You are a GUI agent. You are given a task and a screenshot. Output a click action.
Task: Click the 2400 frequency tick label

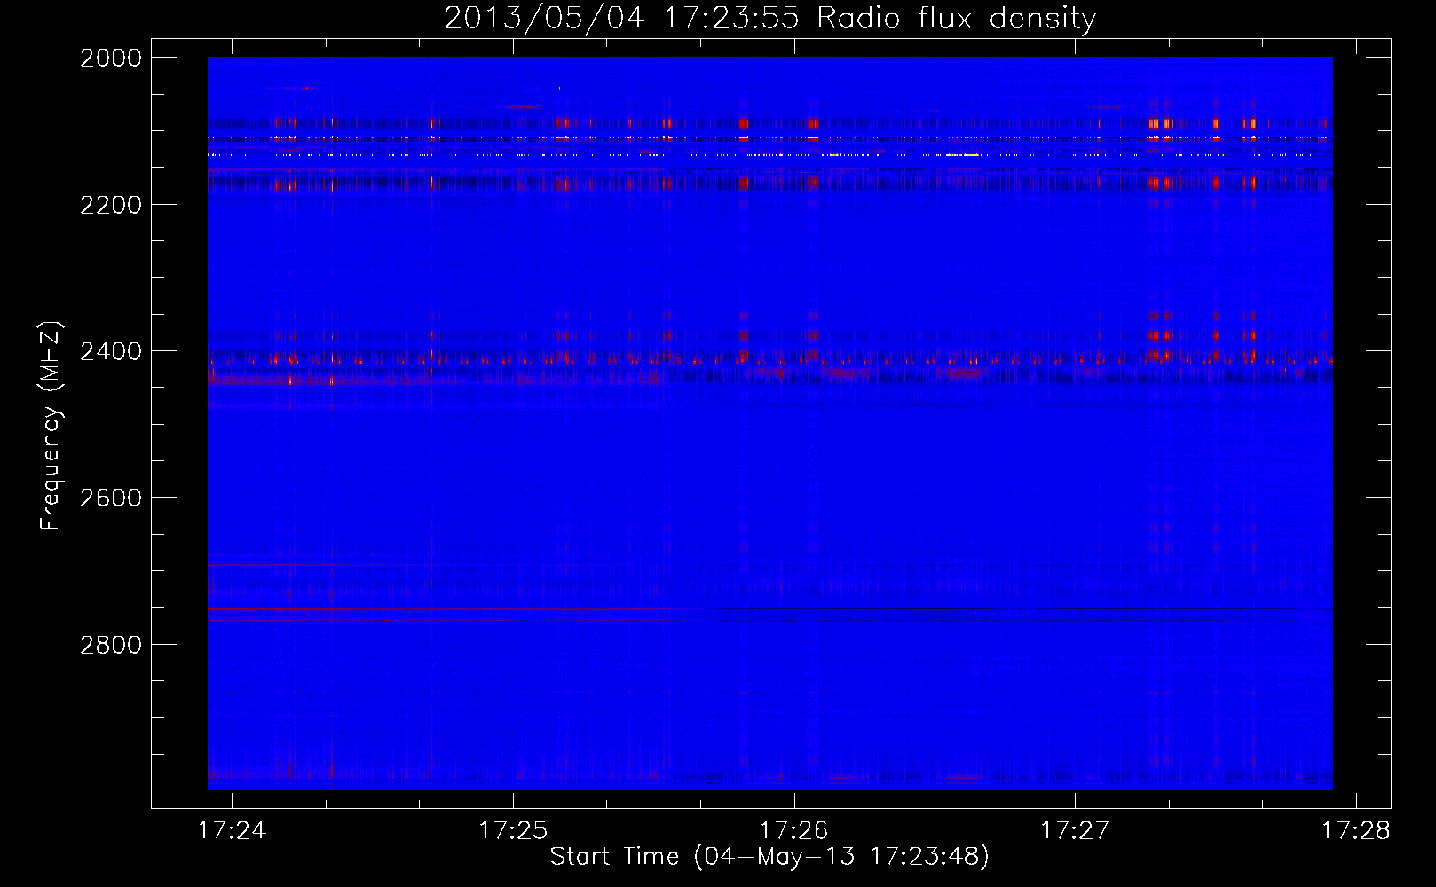(111, 351)
